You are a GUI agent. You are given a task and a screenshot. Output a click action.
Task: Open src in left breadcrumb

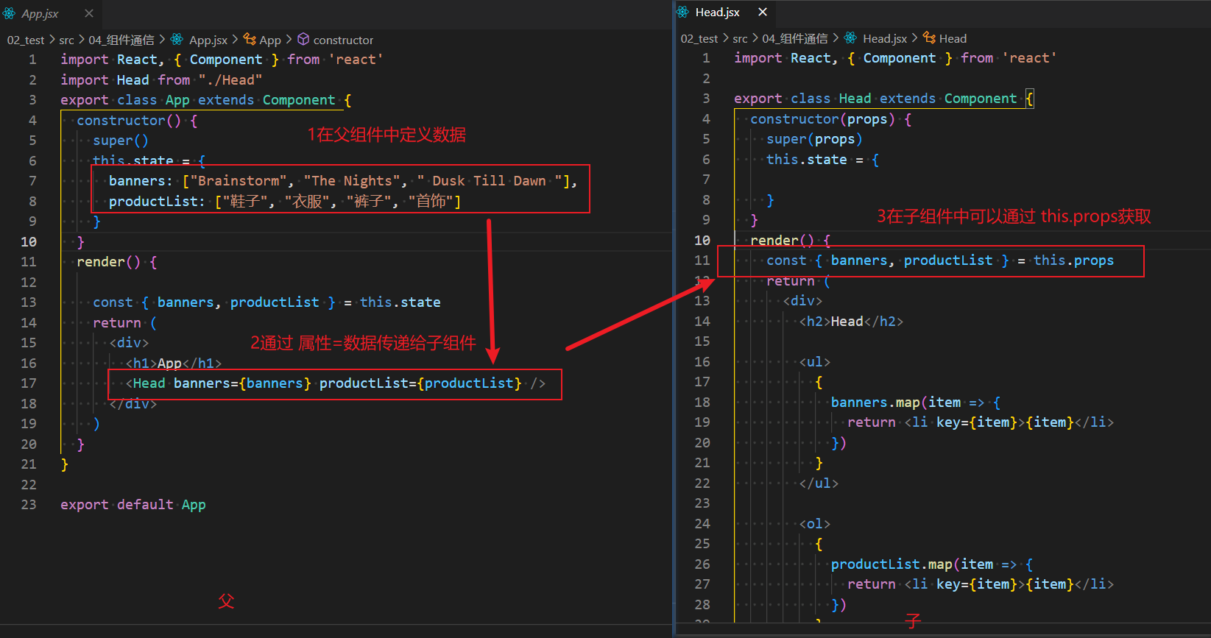click(x=66, y=40)
